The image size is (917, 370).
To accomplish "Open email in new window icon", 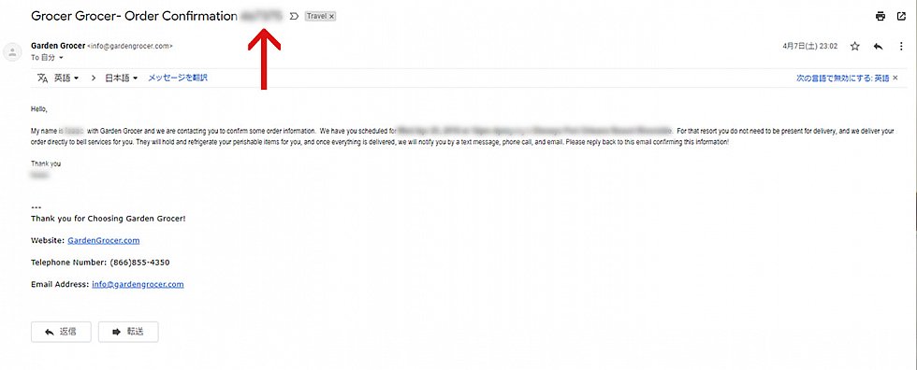I will [901, 16].
